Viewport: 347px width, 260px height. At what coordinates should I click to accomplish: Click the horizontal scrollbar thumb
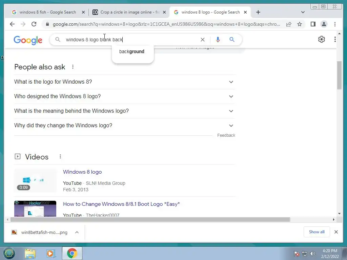150,219
